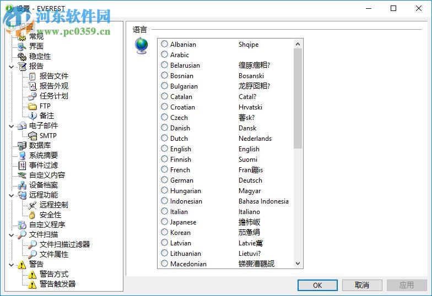
Task: Pick the Danish language option
Action: coord(164,128)
